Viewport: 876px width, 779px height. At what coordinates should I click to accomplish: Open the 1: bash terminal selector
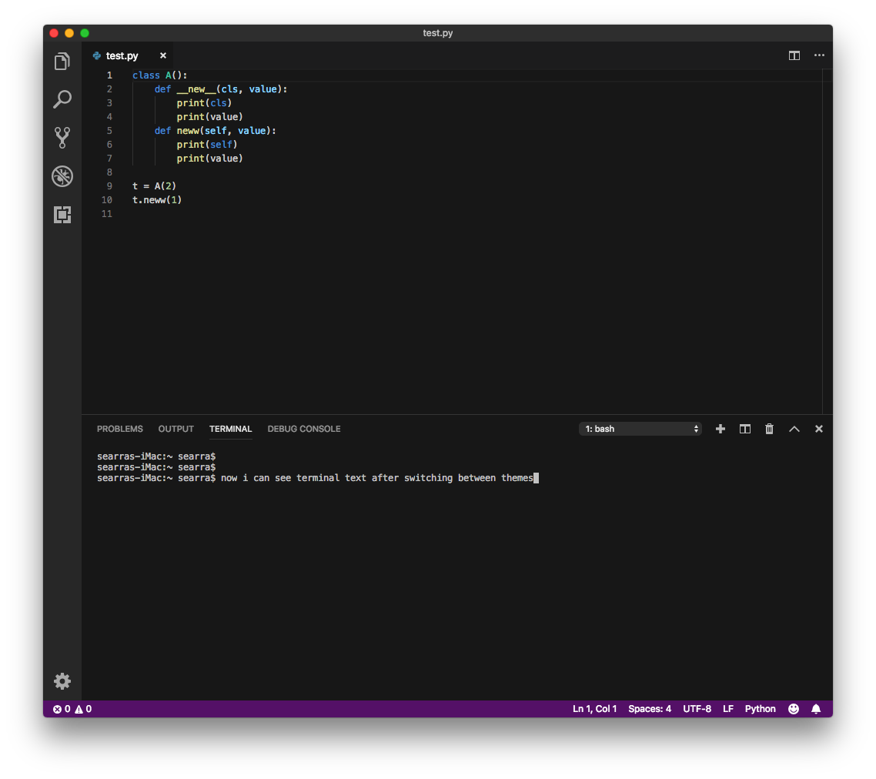pos(640,429)
